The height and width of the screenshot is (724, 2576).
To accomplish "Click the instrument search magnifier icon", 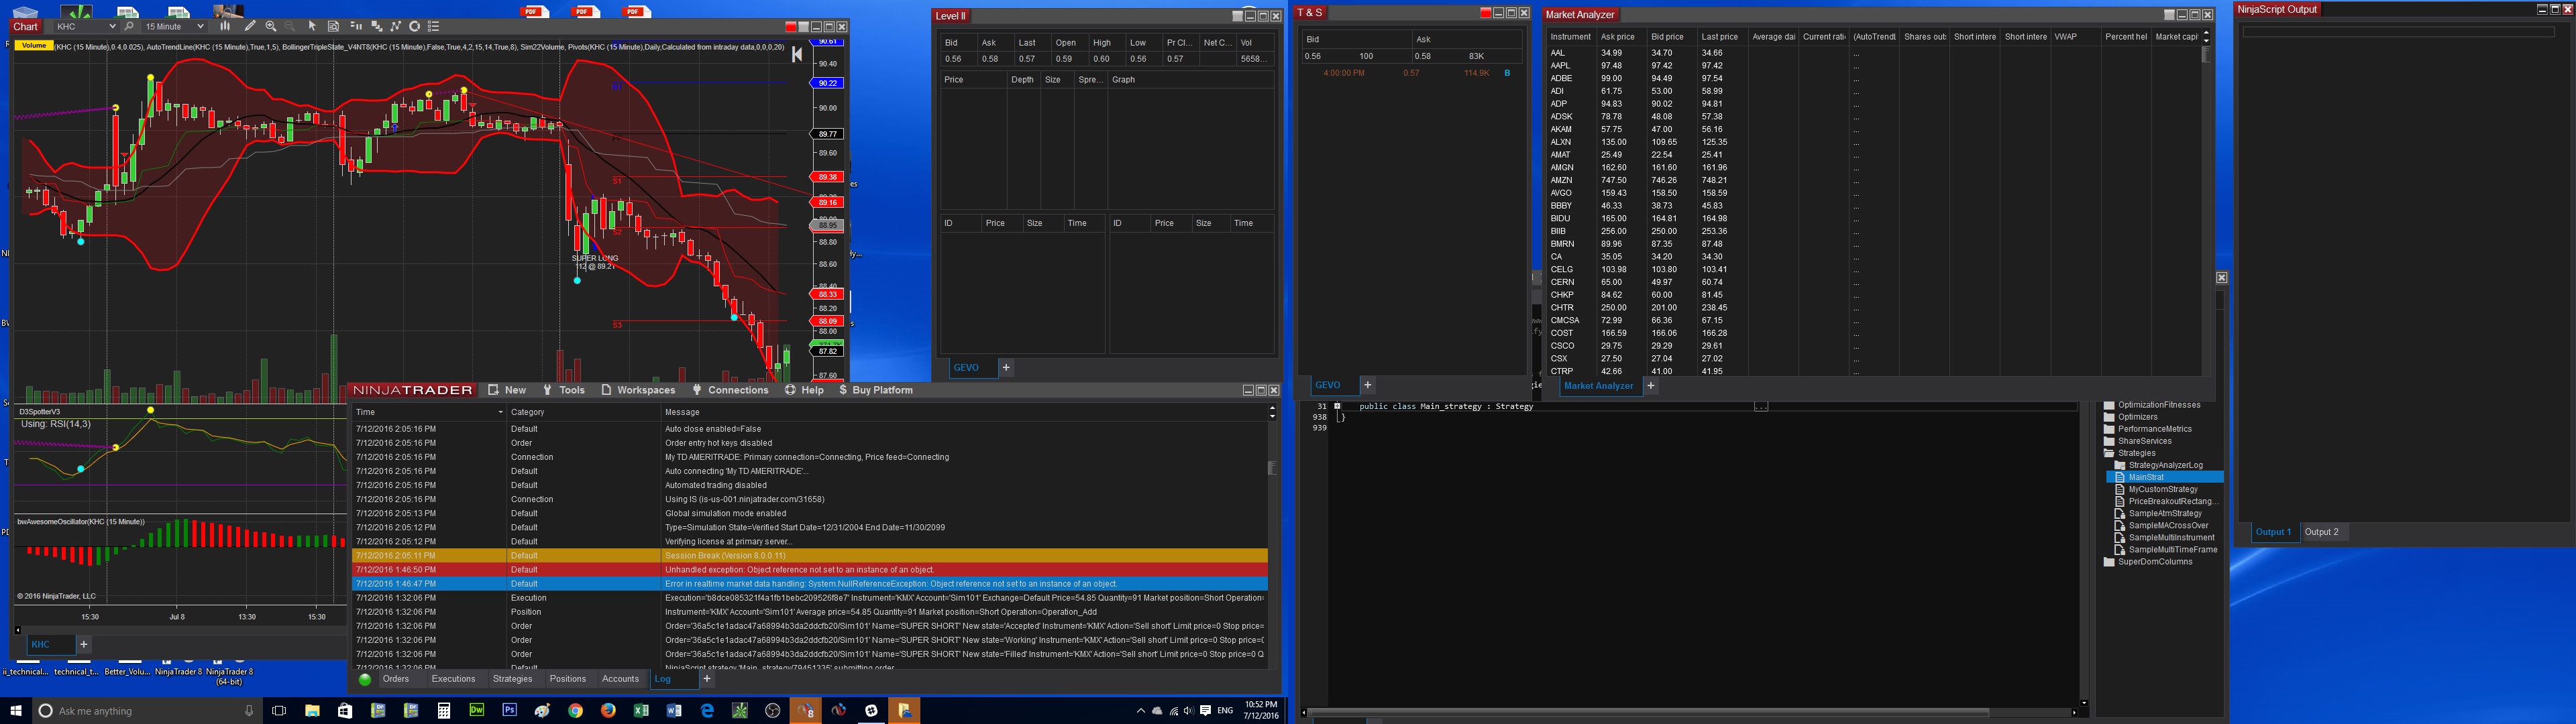I will pos(129,27).
